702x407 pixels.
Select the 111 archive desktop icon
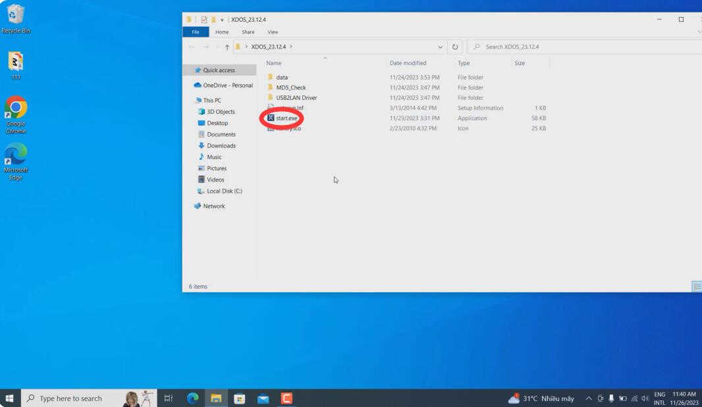click(x=16, y=65)
